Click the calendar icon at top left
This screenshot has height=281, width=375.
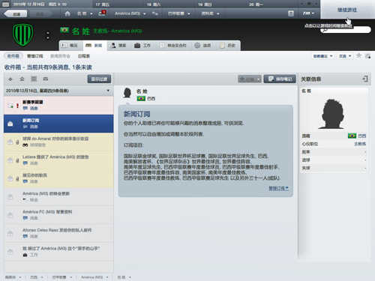6,4
